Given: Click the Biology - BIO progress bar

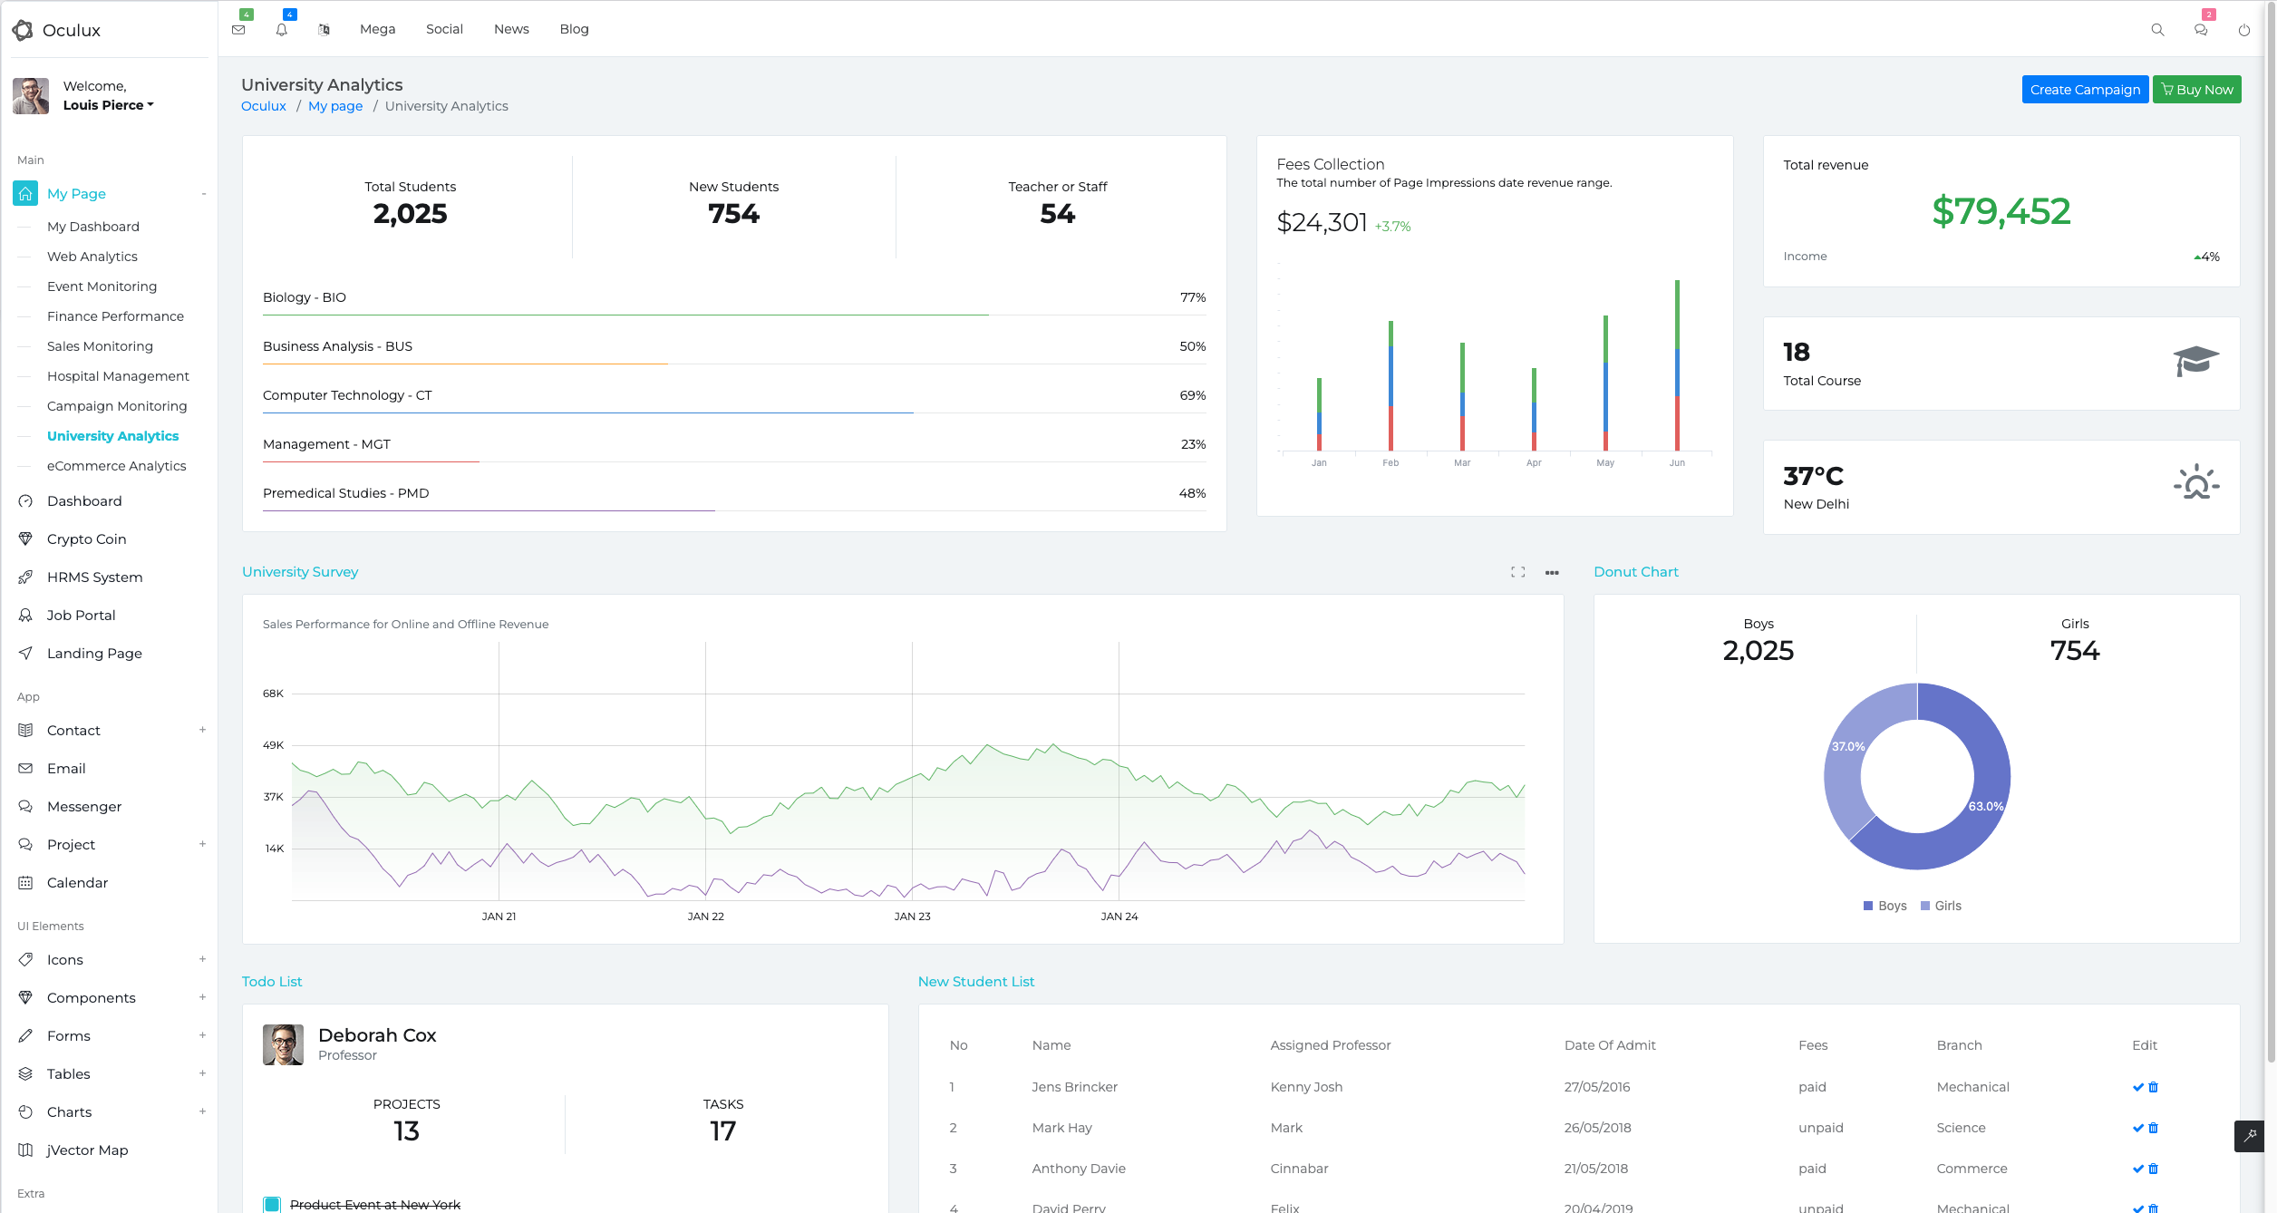Looking at the screenshot, I should coord(734,315).
